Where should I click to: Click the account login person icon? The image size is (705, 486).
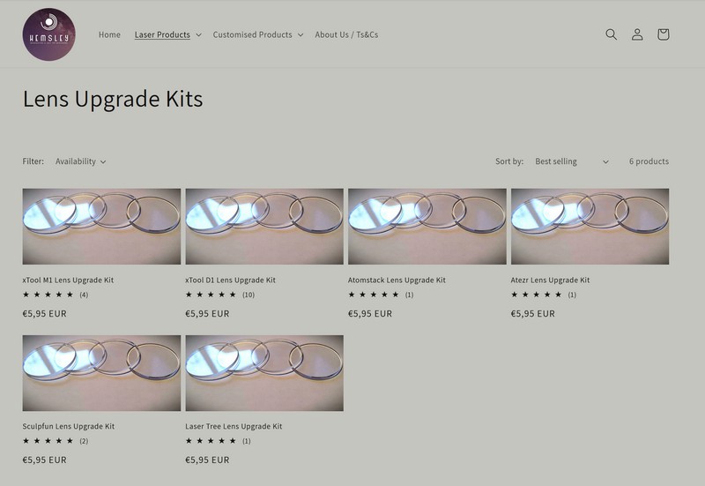coord(637,34)
